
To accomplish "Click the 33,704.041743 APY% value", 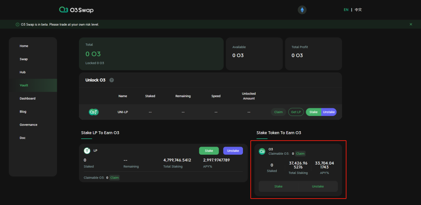I will [x=325, y=165].
